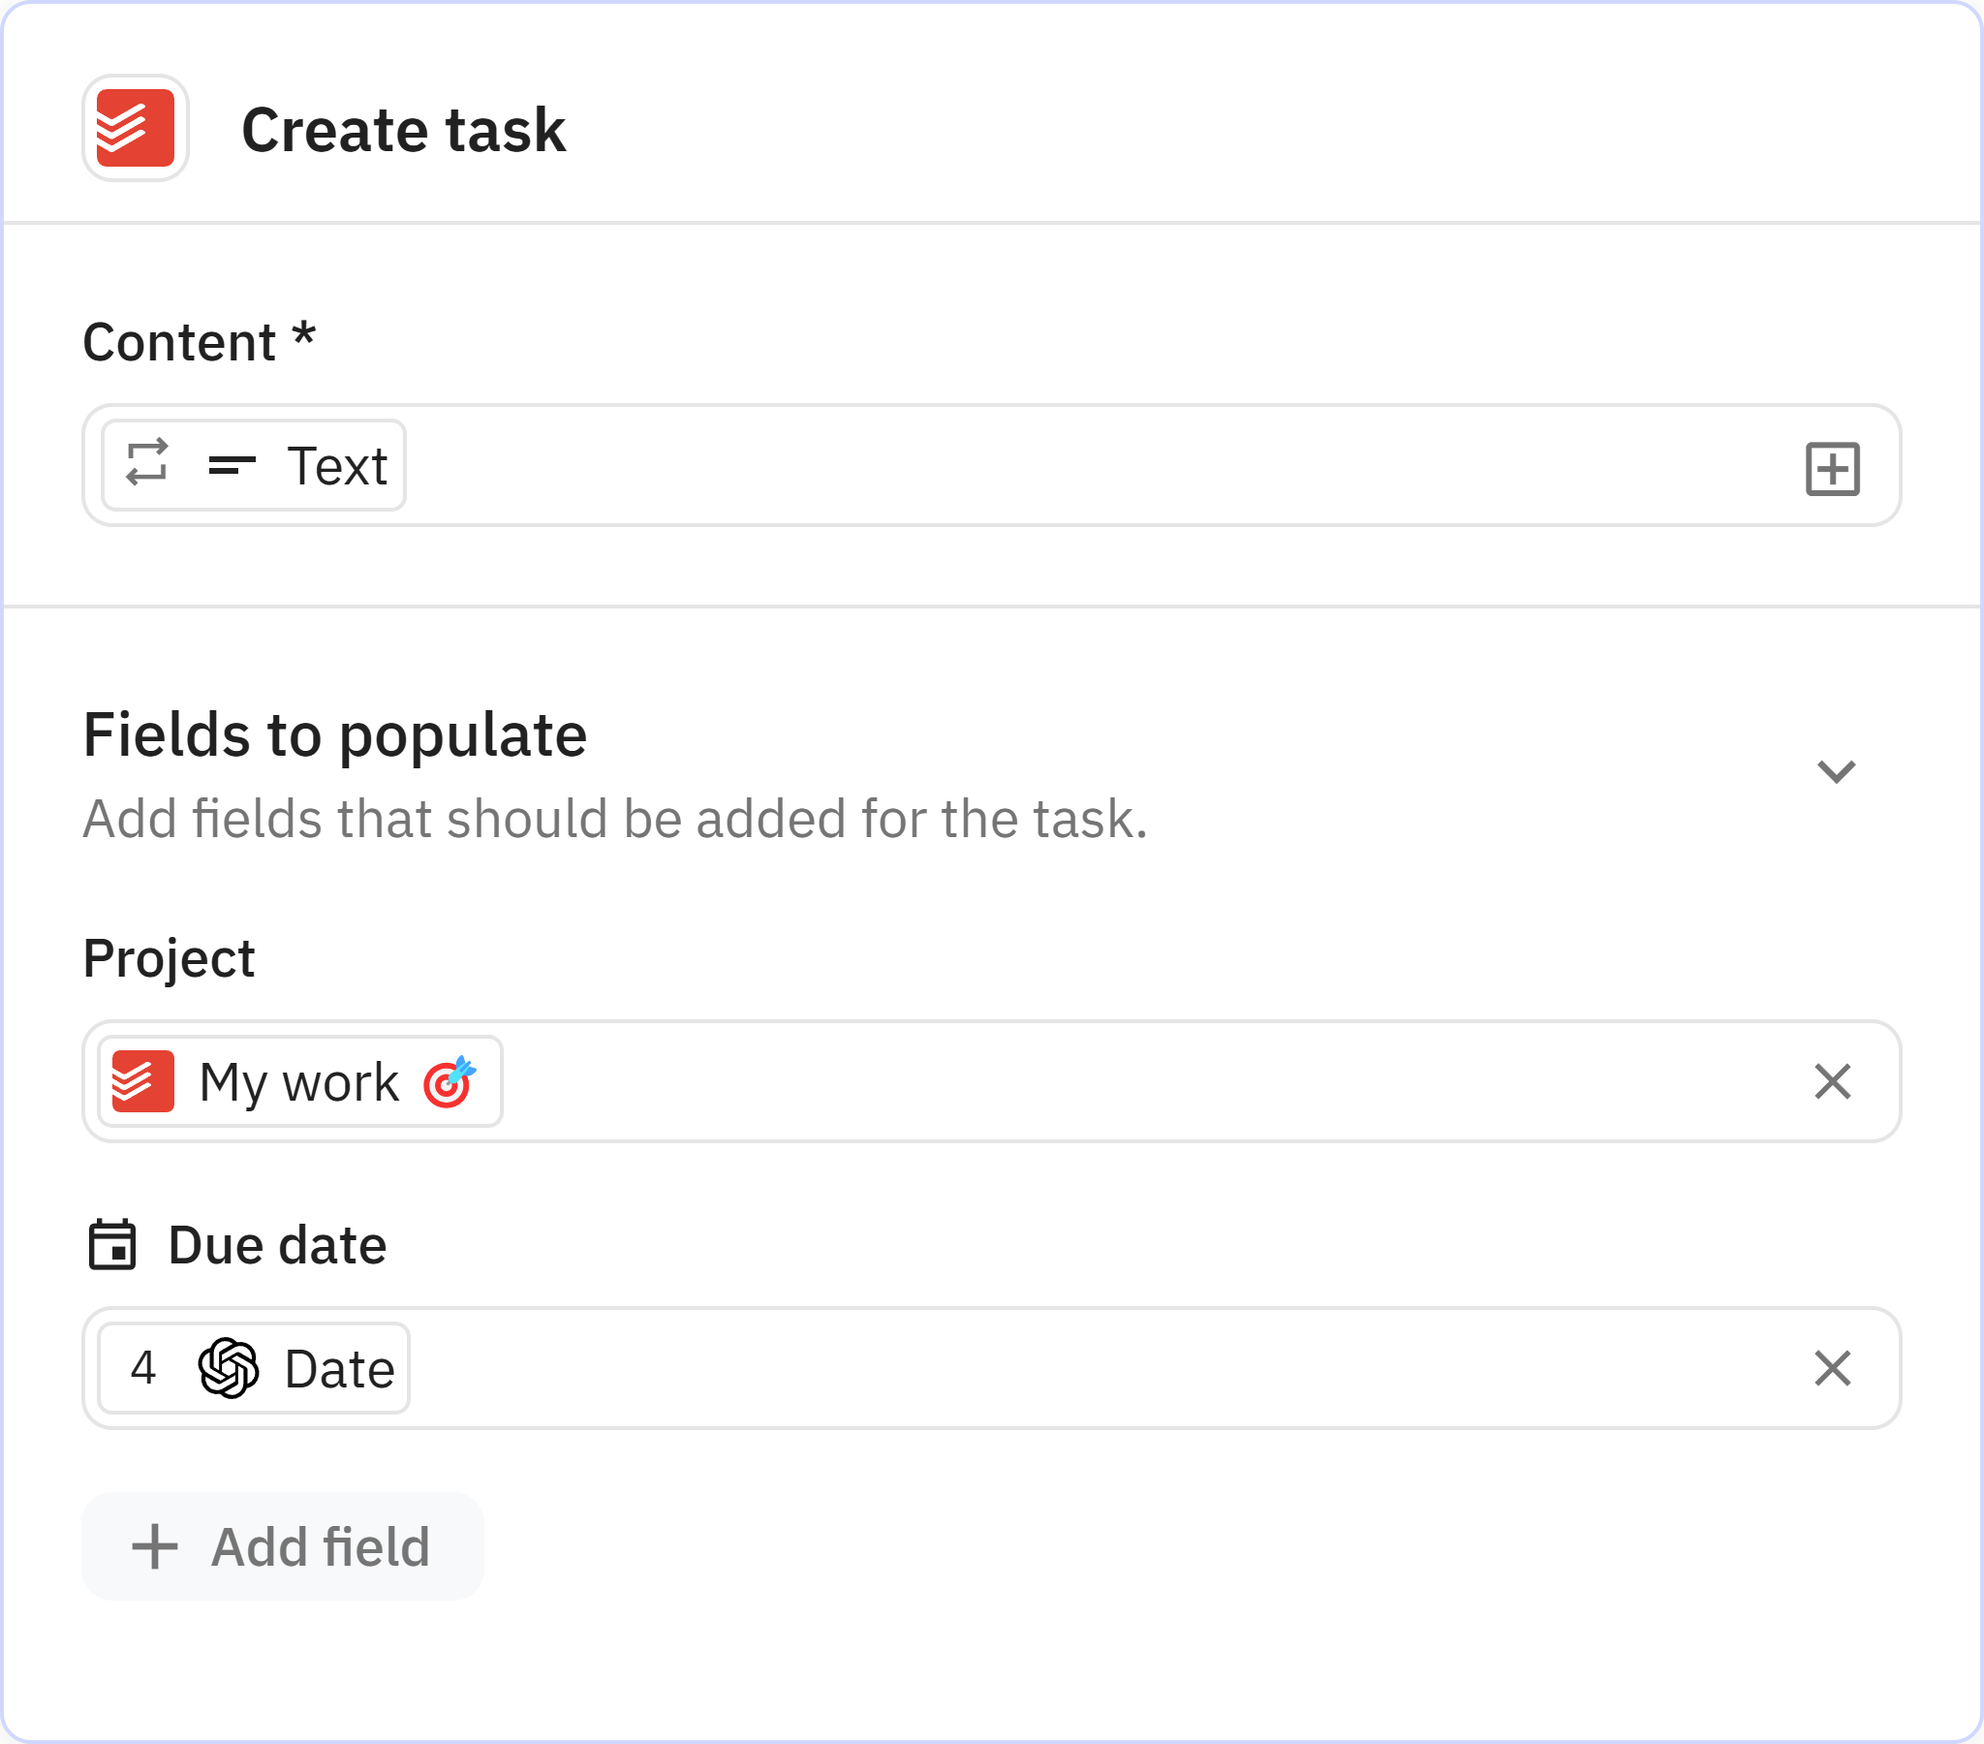Select the My work project chip
The height and width of the screenshot is (1744, 1984).
click(x=298, y=1080)
